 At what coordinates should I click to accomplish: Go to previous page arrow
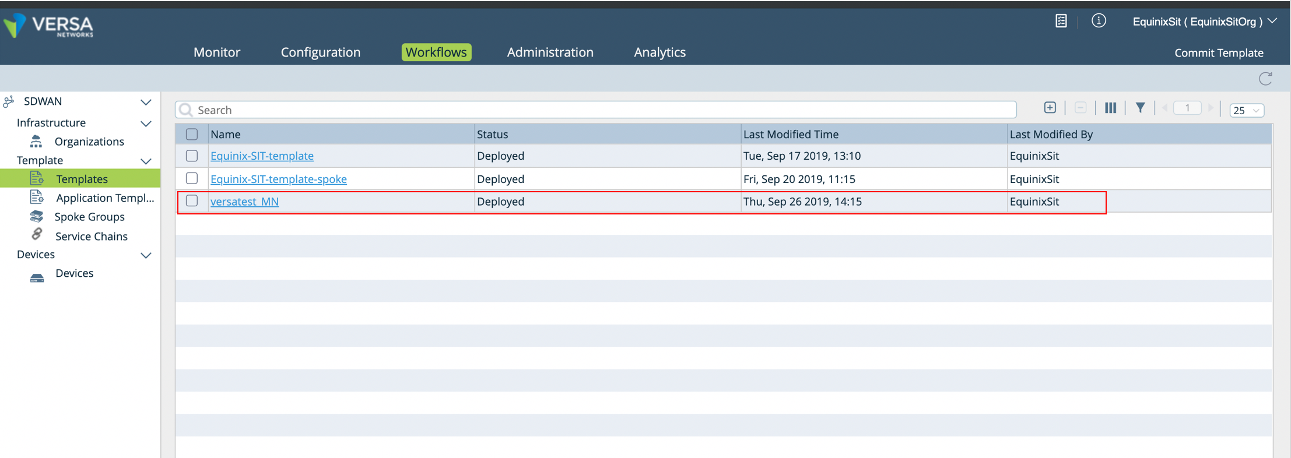tap(1165, 108)
